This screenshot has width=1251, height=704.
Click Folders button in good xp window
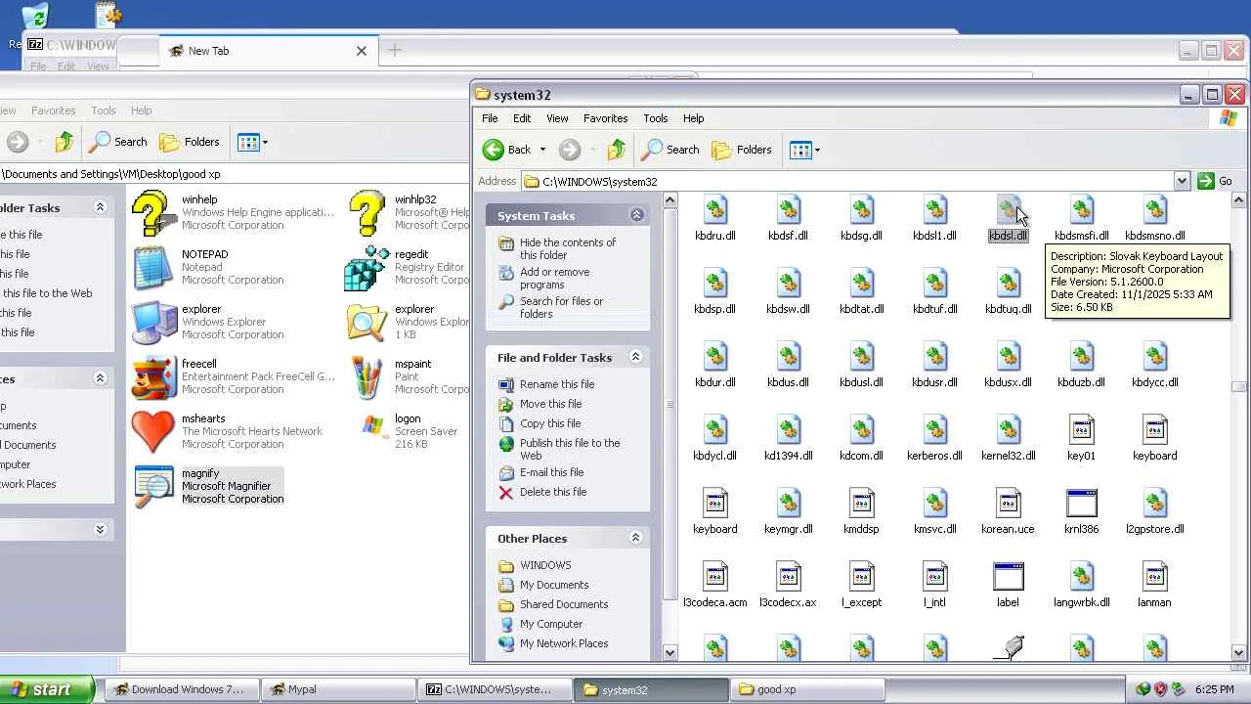point(190,142)
